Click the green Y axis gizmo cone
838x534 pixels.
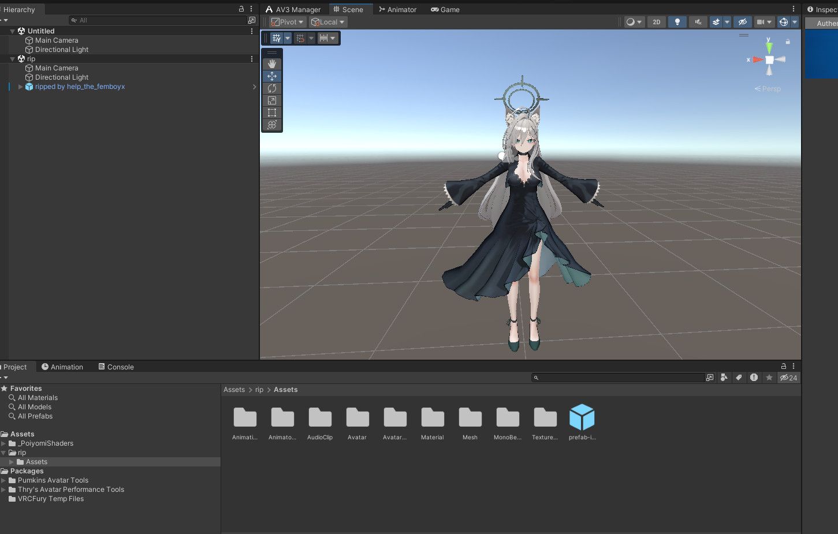coord(769,47)
